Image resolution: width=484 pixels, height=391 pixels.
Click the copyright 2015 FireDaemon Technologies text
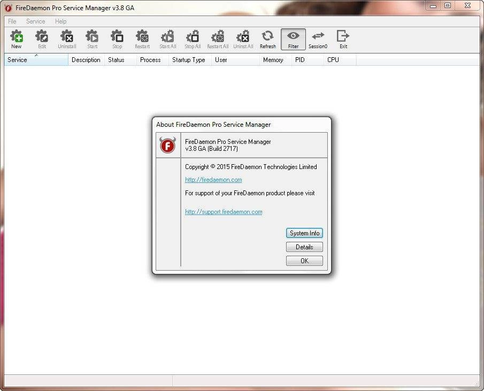click(251, 167)
